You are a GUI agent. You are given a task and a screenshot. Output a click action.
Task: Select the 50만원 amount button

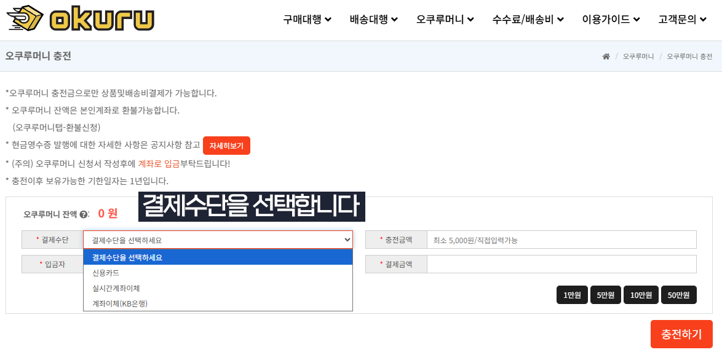pyautogui.click(x=679, y=295)
